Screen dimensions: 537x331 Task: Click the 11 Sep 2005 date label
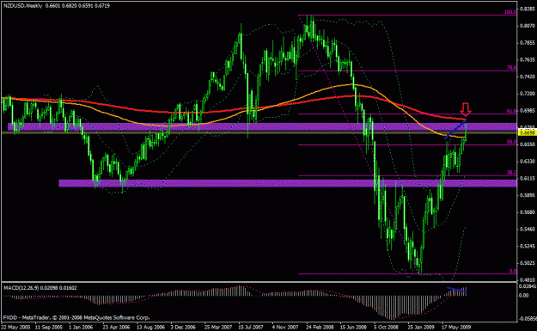coord(49,327)
